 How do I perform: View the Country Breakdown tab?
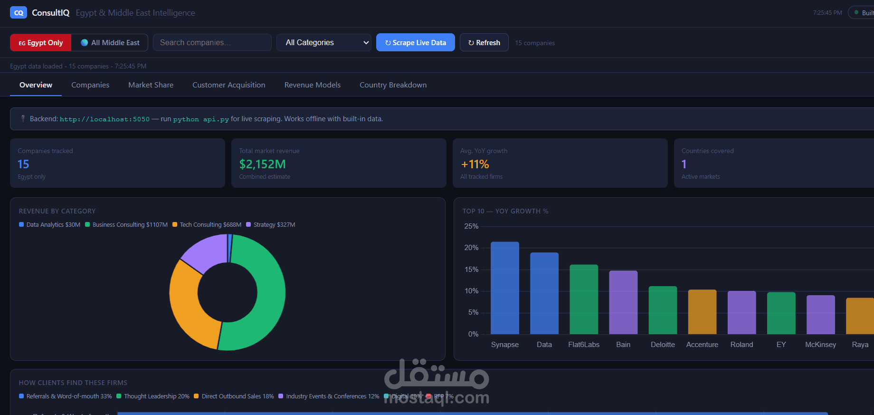tap(393, 85)
